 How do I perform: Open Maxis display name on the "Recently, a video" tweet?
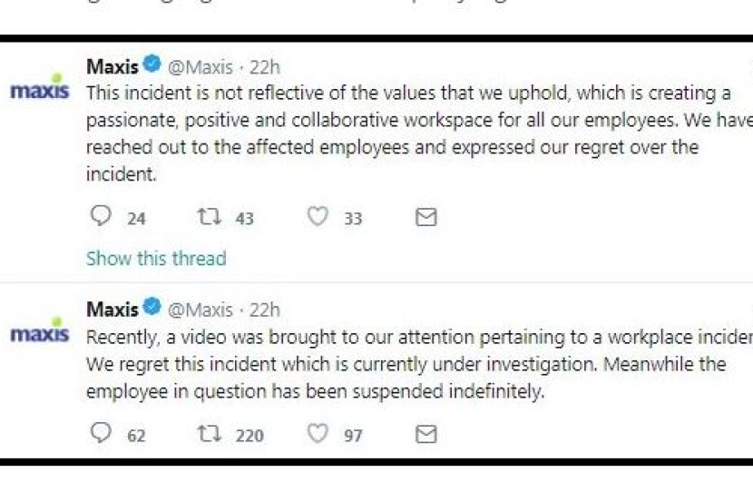click(x=112, y=310)
